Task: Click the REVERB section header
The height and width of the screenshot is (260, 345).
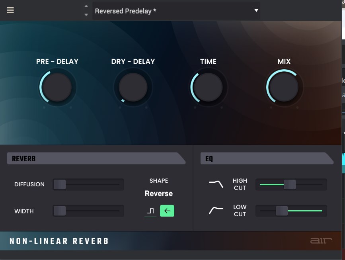Action: tap(96, 158)
